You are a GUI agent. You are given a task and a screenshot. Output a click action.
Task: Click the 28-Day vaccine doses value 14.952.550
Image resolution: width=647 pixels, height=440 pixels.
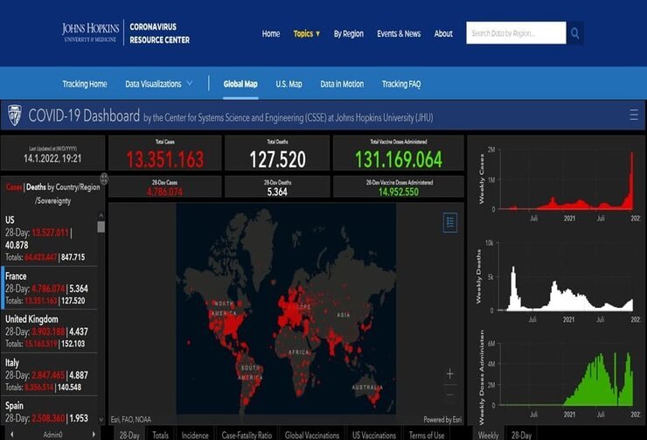pyautogui.click(x=399, y=192)
